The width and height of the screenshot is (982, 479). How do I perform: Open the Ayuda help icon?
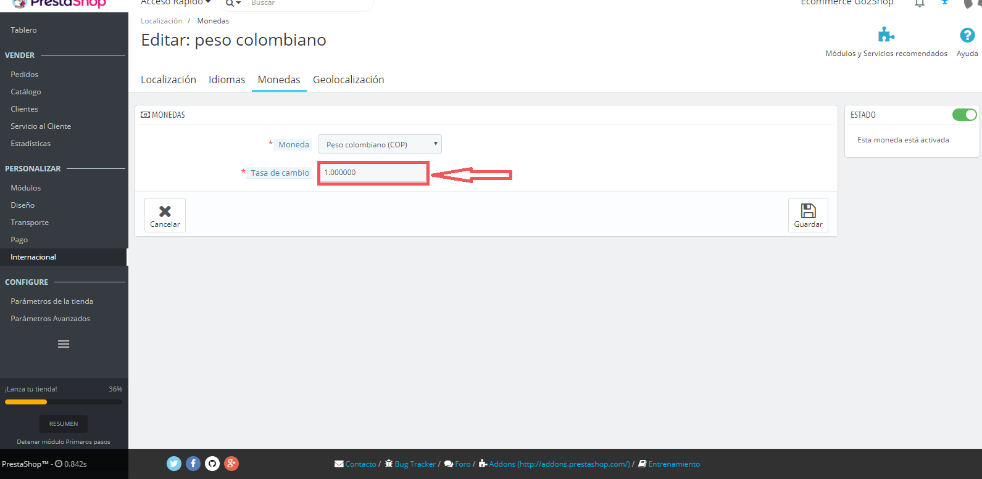point(967,35)
